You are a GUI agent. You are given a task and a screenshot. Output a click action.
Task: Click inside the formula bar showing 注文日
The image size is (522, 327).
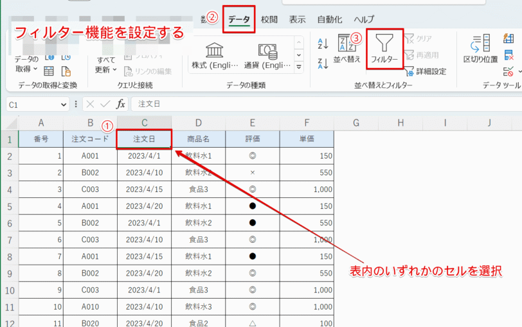pos(327,105)
